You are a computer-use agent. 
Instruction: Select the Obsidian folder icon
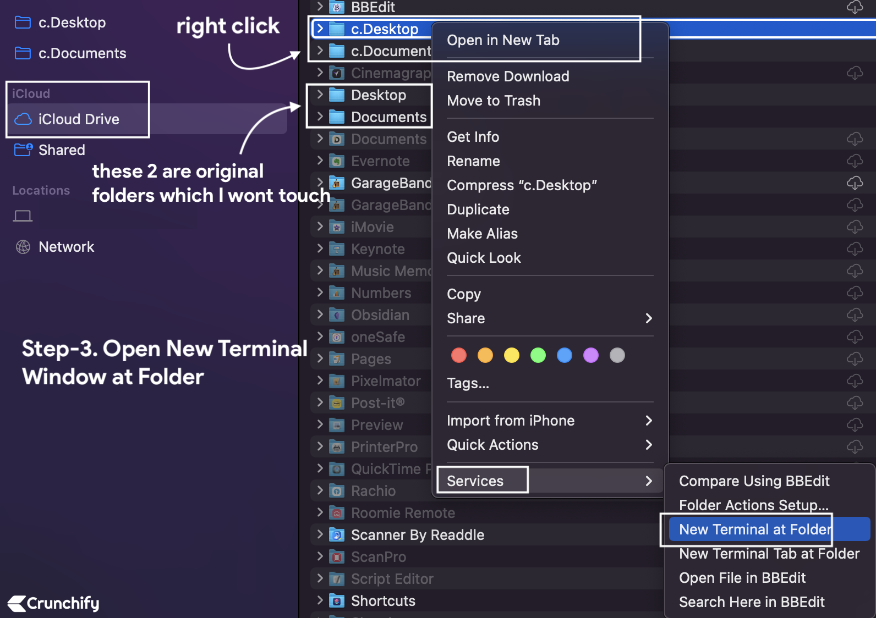pos(336,315)
